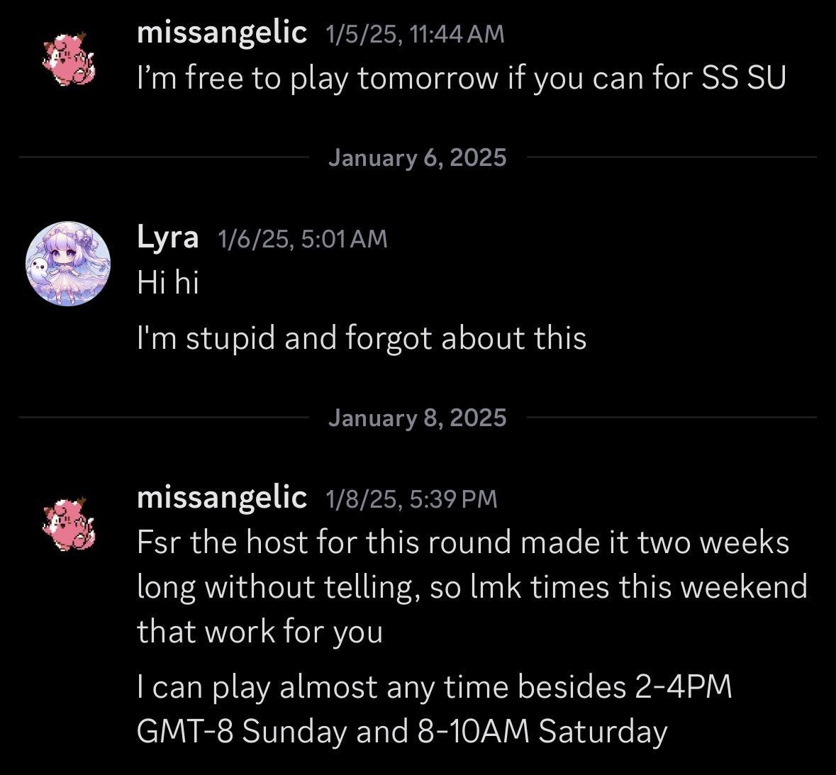Select the "Hi hi" message

point(168,282)
